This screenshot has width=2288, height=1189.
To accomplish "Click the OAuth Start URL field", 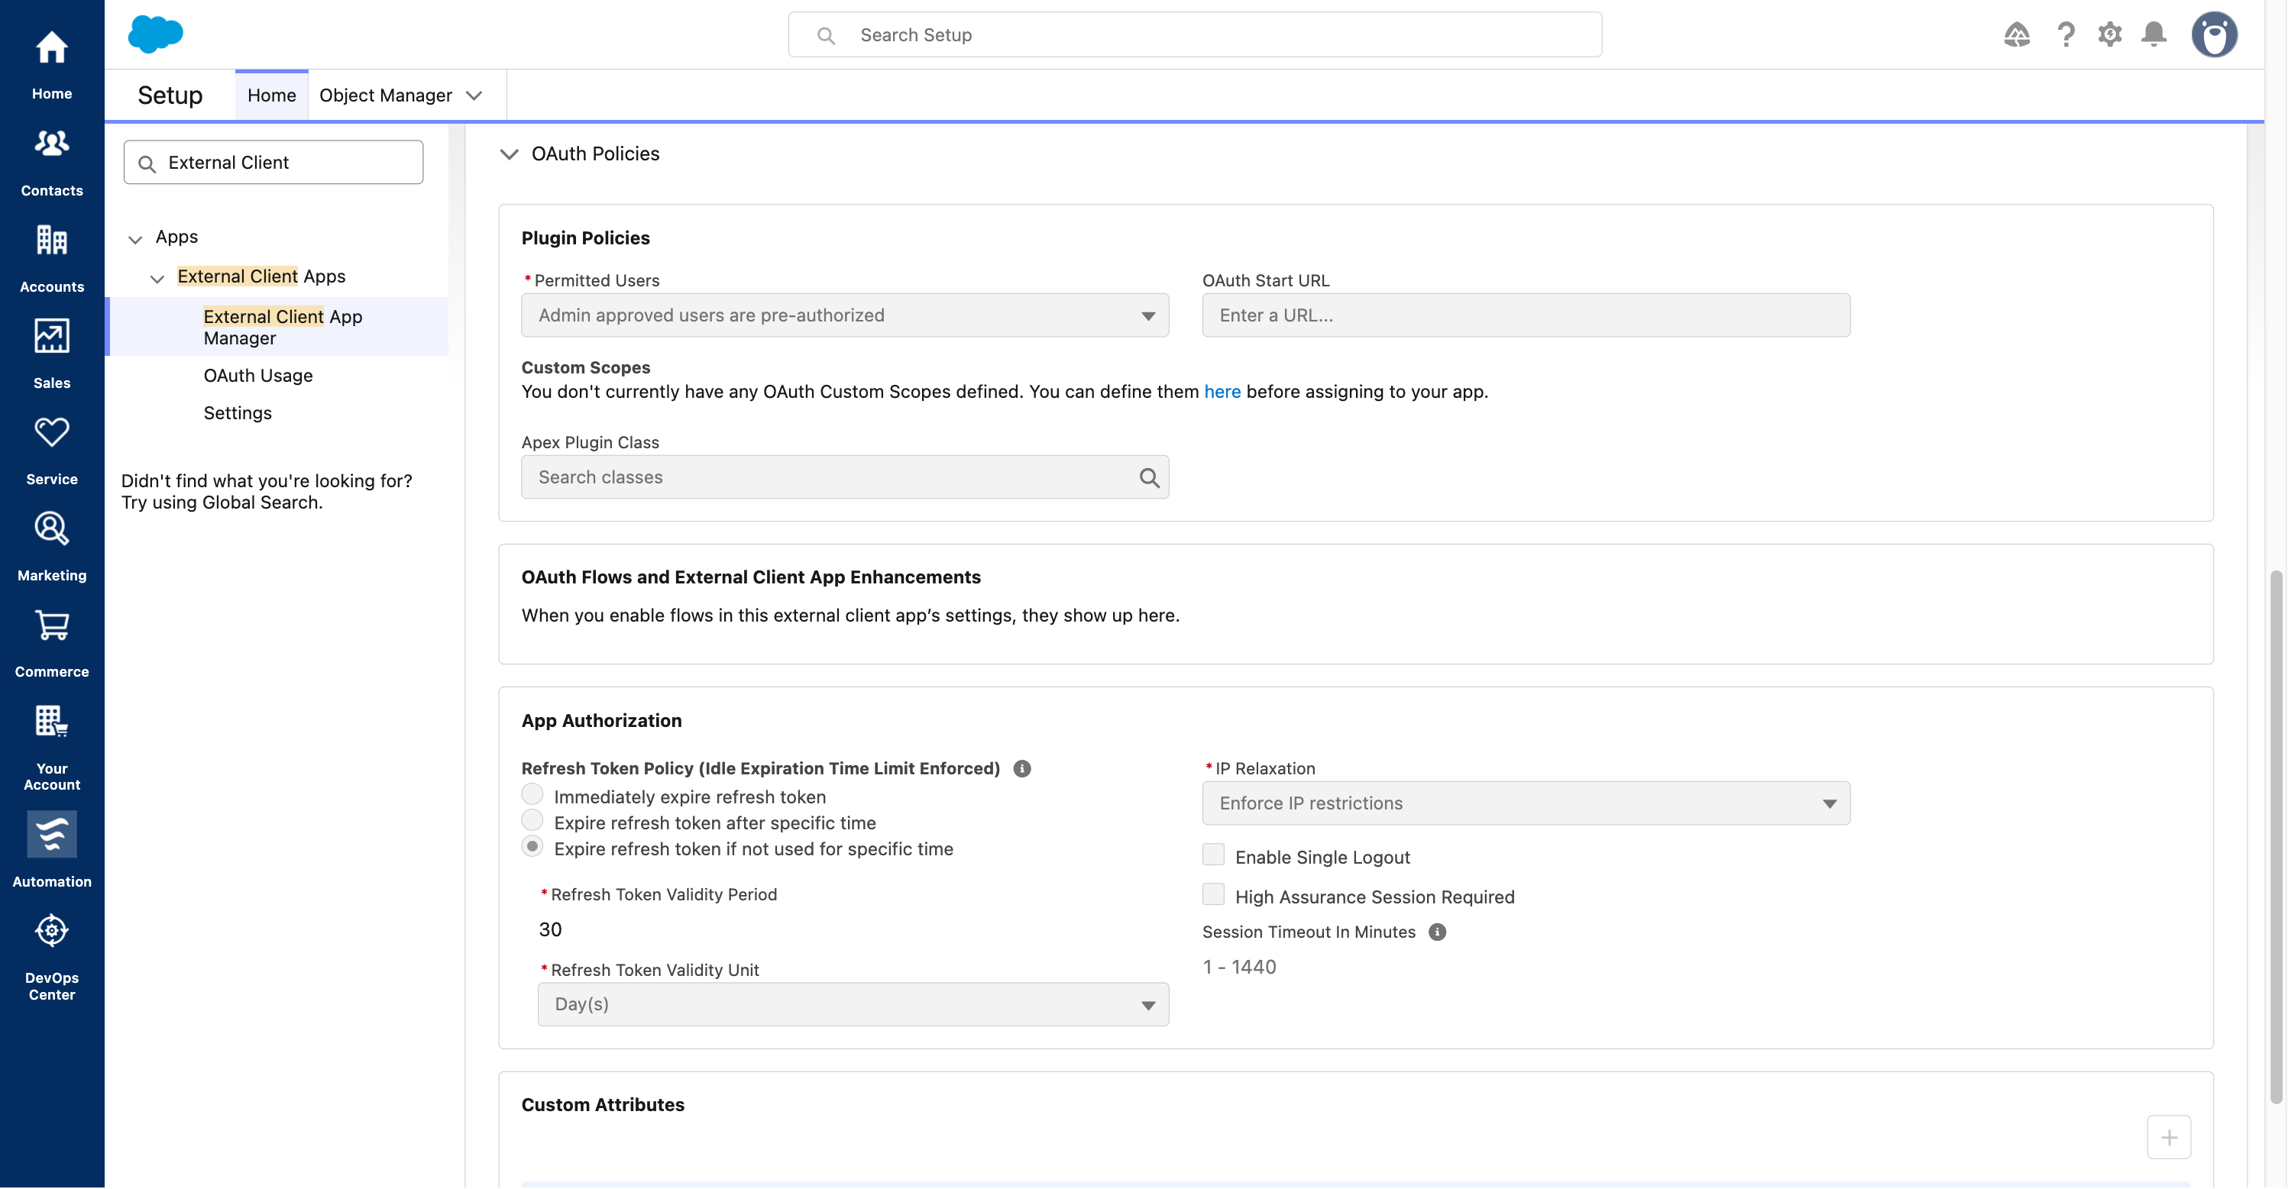I will [1526, 315].
